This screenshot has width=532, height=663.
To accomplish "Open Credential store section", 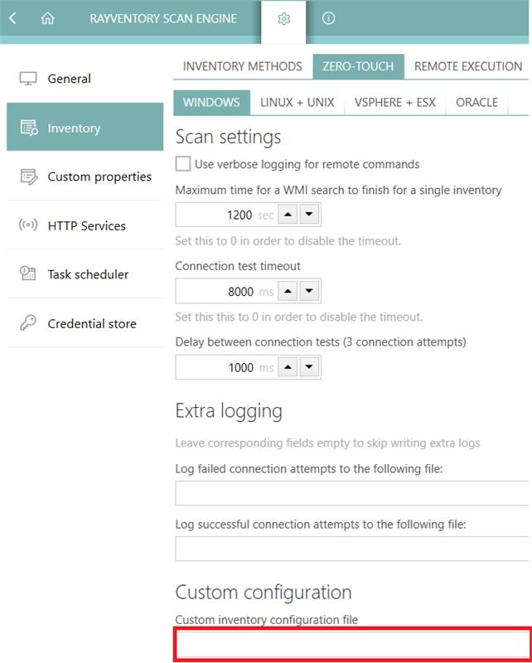I will (x=85, y=323).
